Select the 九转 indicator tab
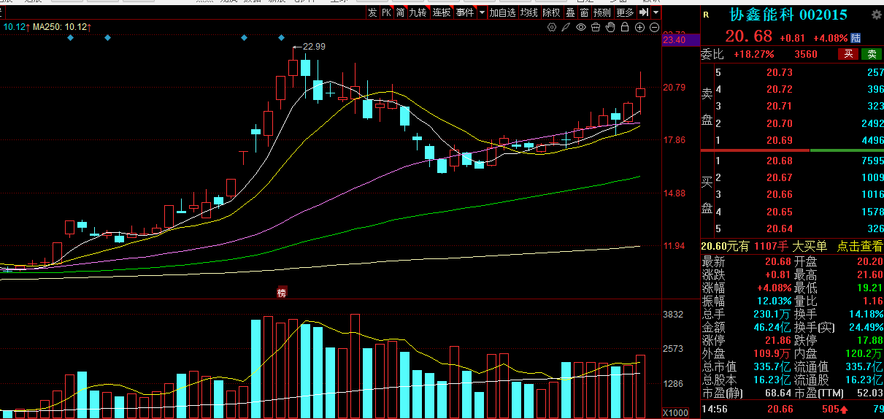Screen dimensions: 884x419 (418, 12)
